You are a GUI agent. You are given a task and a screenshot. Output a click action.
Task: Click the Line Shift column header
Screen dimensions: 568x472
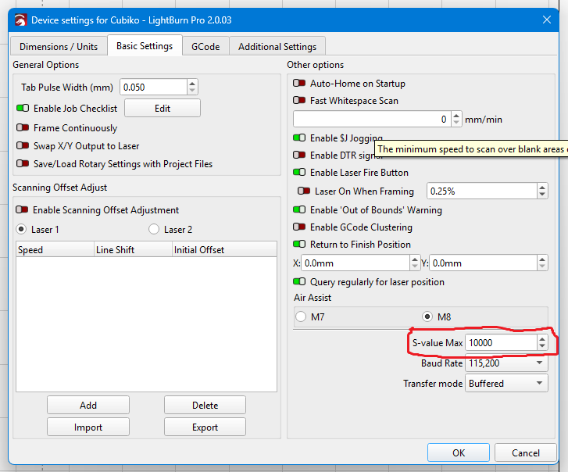(x=133, y=249)
